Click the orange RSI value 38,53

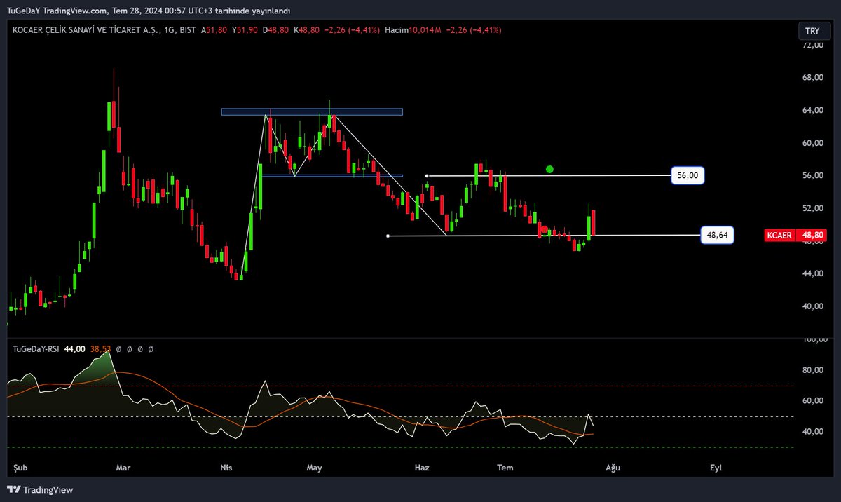pos(101,348)
